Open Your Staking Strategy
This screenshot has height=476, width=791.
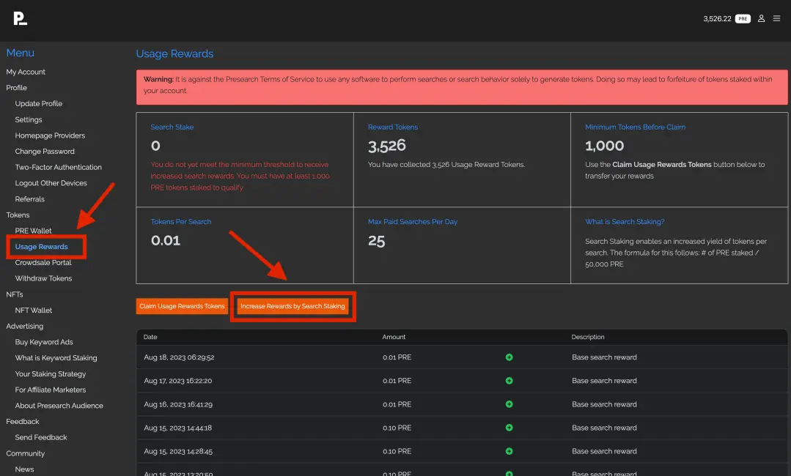pyautogui.click(x=51, y=374)
